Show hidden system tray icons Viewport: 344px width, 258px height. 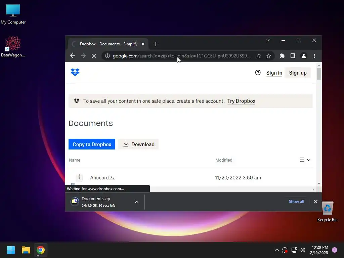[277, 250]
